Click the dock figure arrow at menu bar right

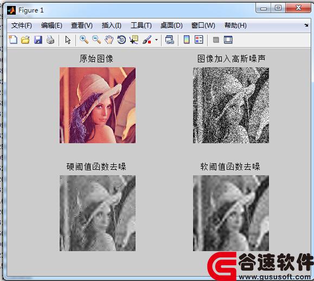pos(306,25)
